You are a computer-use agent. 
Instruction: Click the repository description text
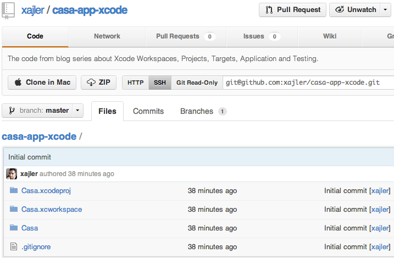pos(163,59)
